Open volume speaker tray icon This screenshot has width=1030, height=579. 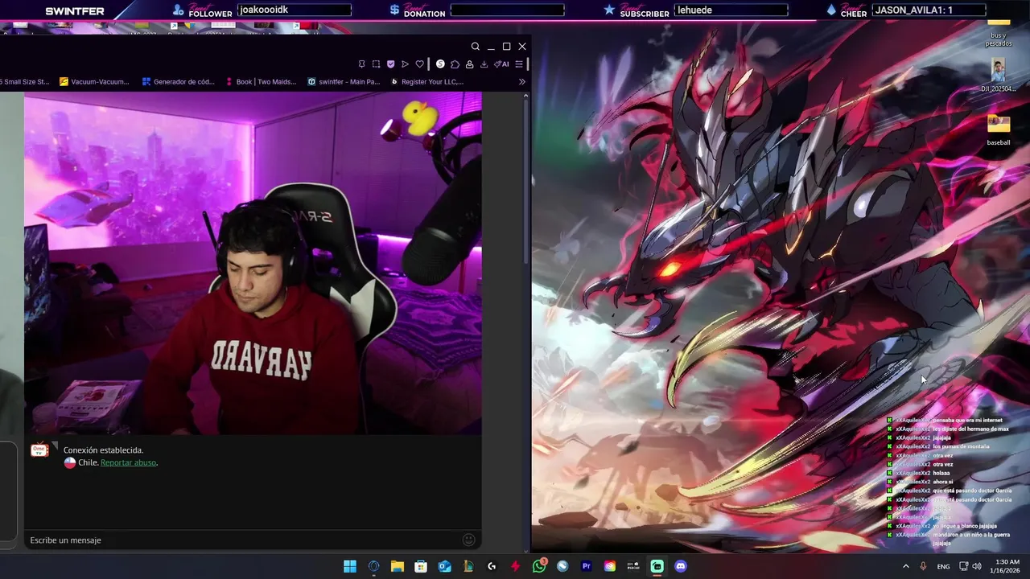[x=976, y=566]
